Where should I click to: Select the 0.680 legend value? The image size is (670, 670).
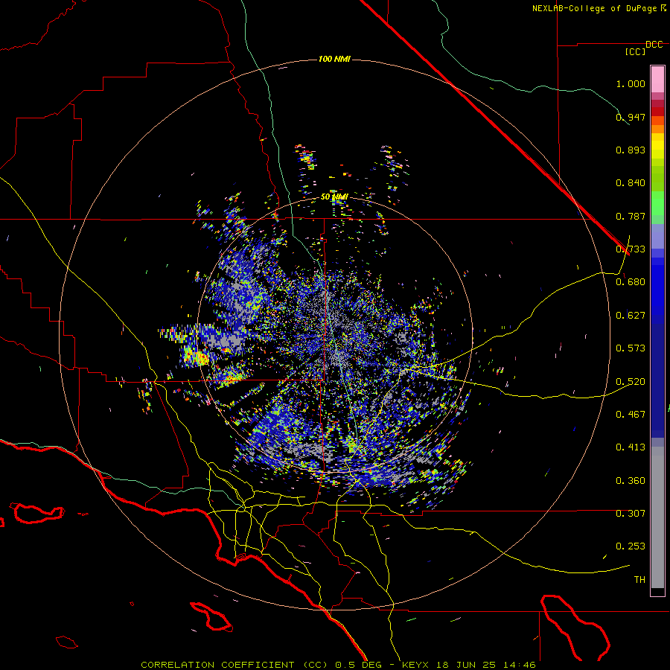pyautogui.click(x=631, y=282)
